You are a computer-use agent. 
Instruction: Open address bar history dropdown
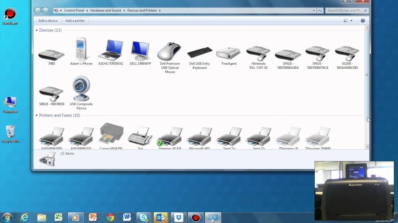[314, 11]
